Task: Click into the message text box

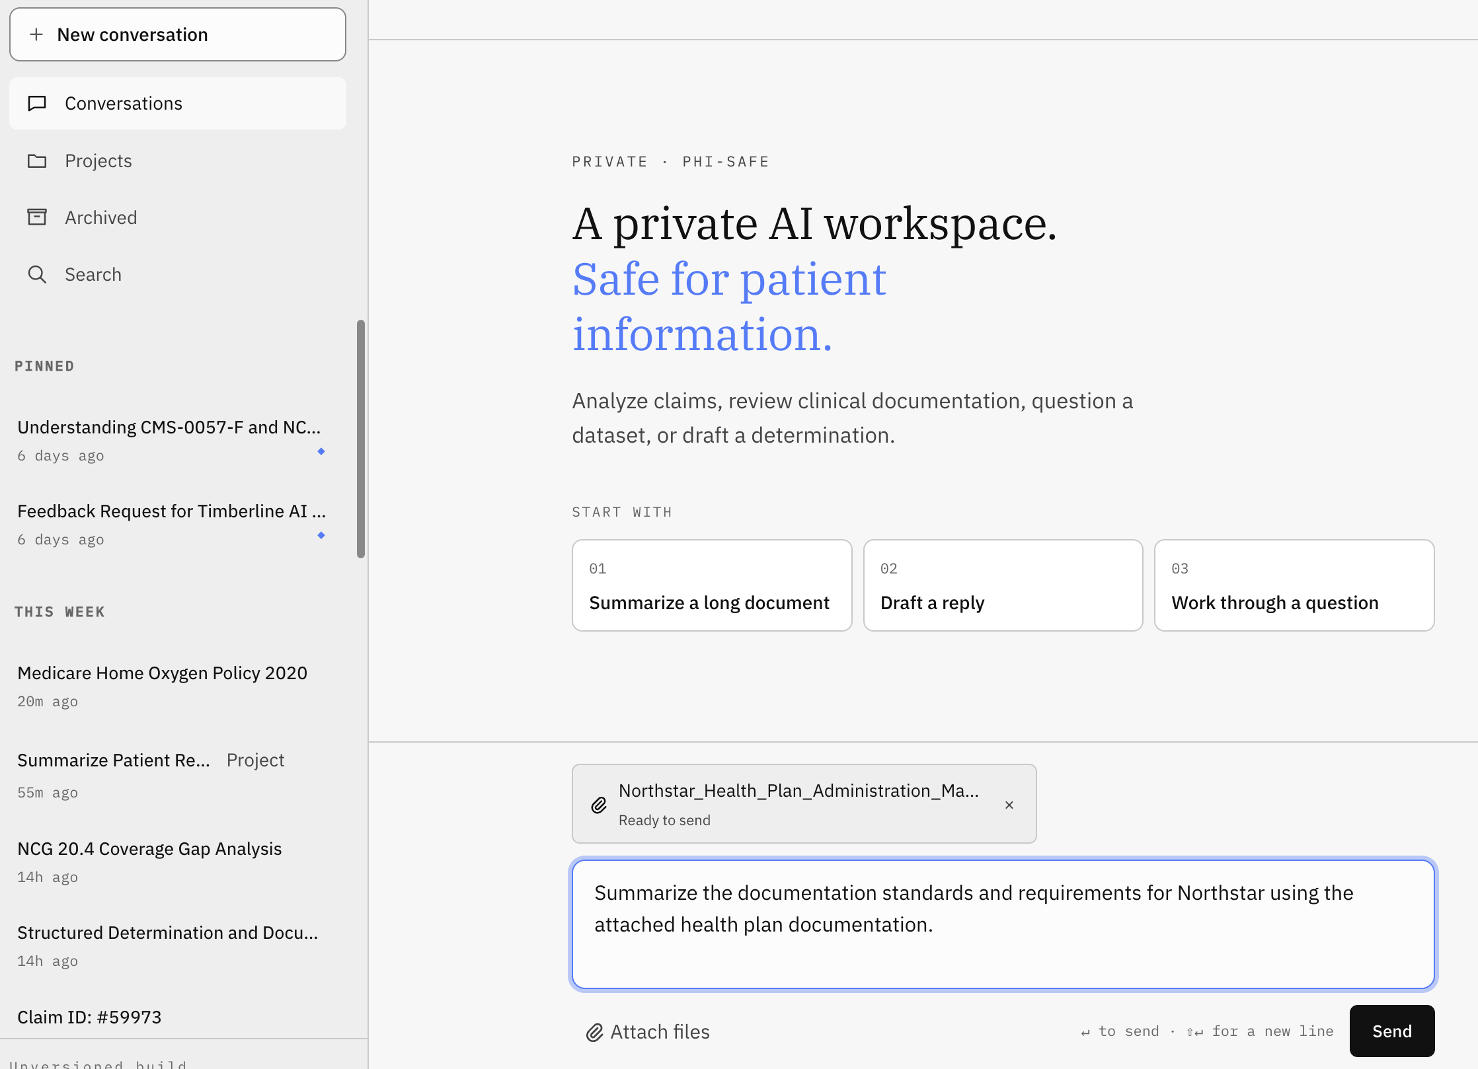Action: 1003,924
